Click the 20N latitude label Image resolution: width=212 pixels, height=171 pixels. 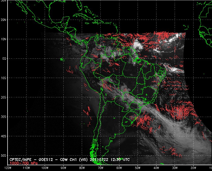click(x=3, y=20)
